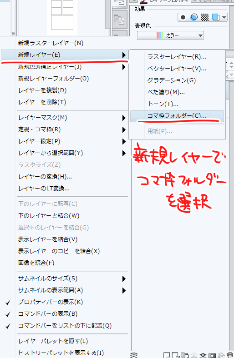Click the new layer folder icon
The width and height of the screenshot is (234, 358).
(184, 355)
